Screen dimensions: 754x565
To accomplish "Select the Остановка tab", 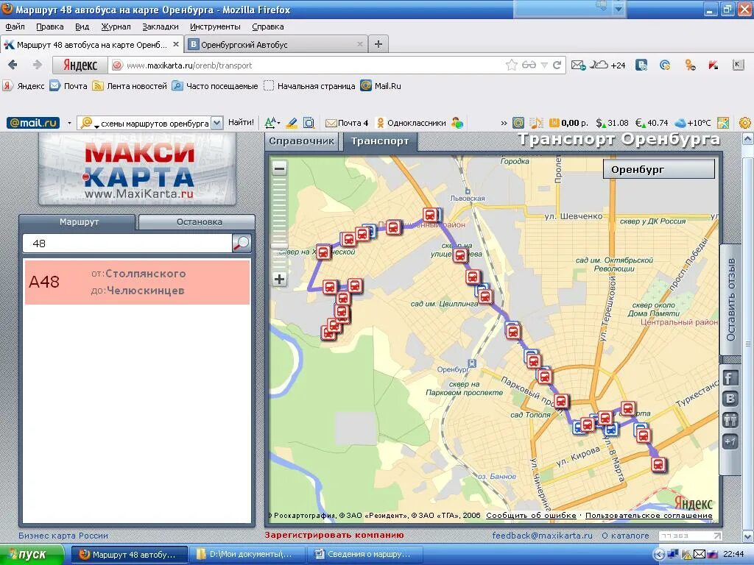I will tap(197, 222).
